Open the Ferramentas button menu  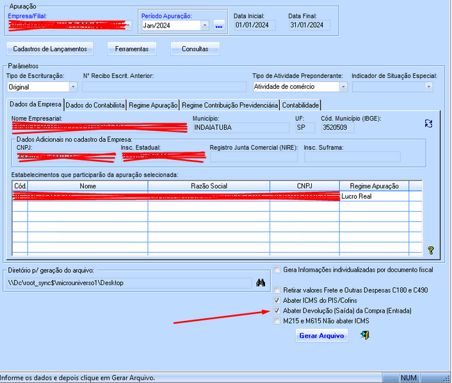[x=132, y=49]
